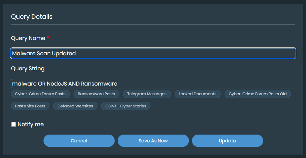The width and height of the screenshot is (306, 158).
Task: Focus the Query Name input field
Action: pyautogui.click(x=153, y=53)
